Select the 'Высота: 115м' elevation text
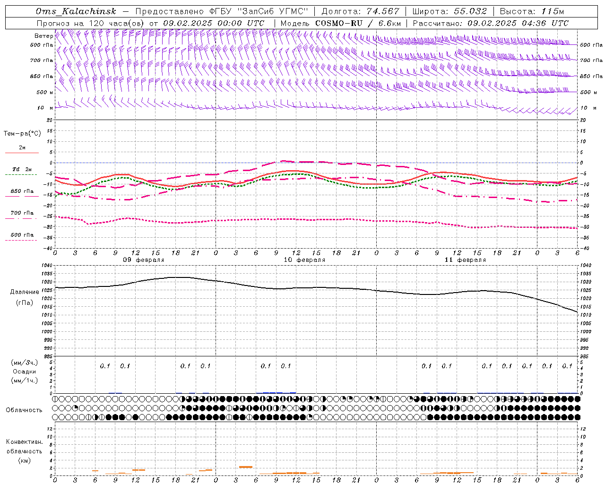Image resolution: width=605 pixels, height=484 pixels. click(x=532, y=11)
